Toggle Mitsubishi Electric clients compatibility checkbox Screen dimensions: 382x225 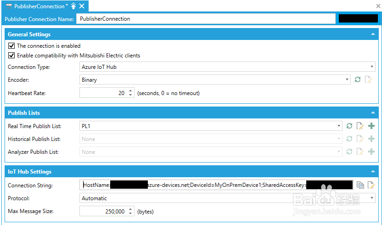click(11, 56)
